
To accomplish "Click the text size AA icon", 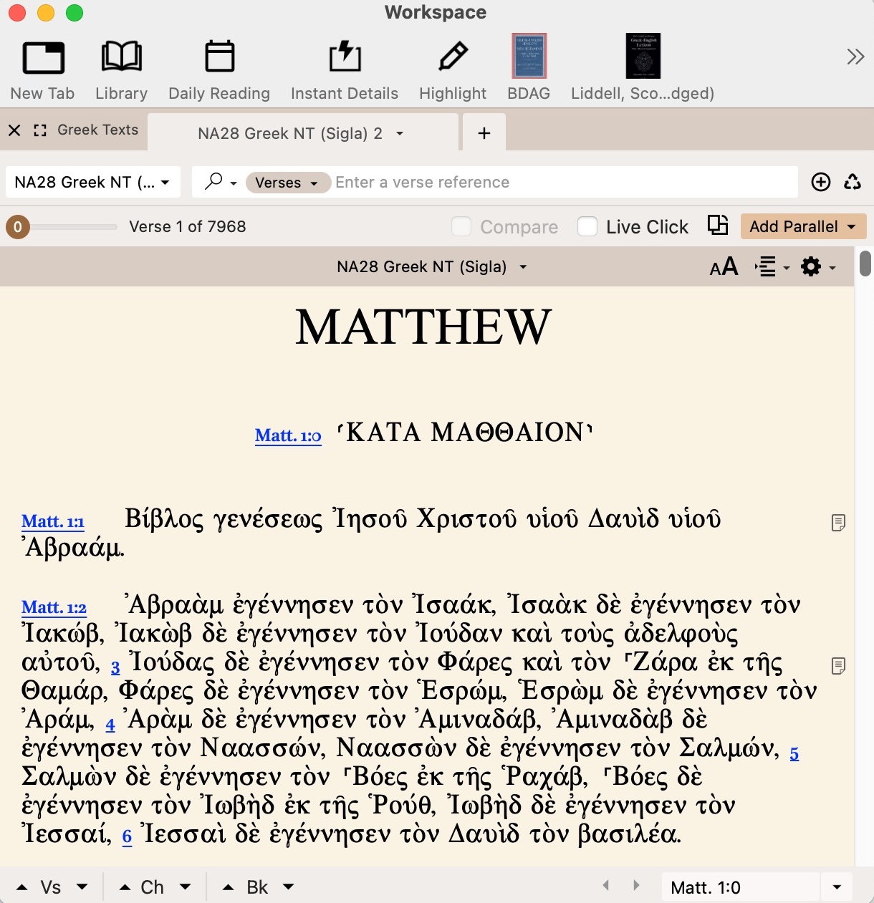I will click(x=724, y=267).
